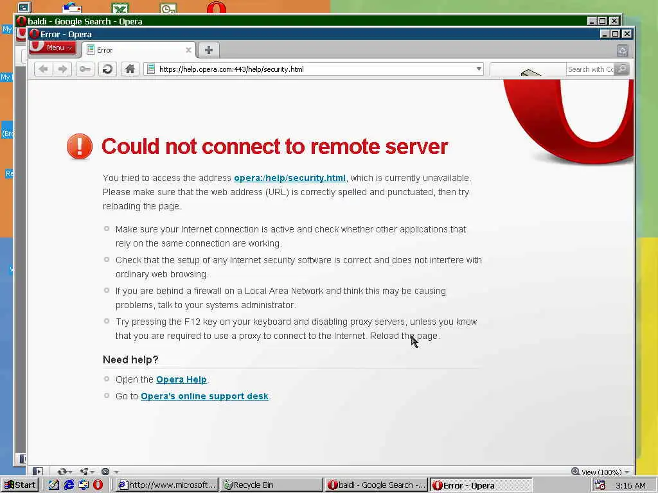Expand the View (100%) zoom dropdown
The height and width of the screenshot is (493, 658).
tap(627, 472)
